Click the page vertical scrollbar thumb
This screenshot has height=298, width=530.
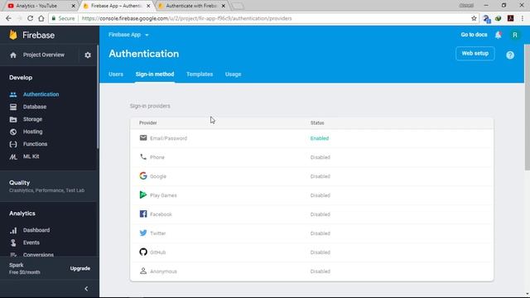coord(527,108)
